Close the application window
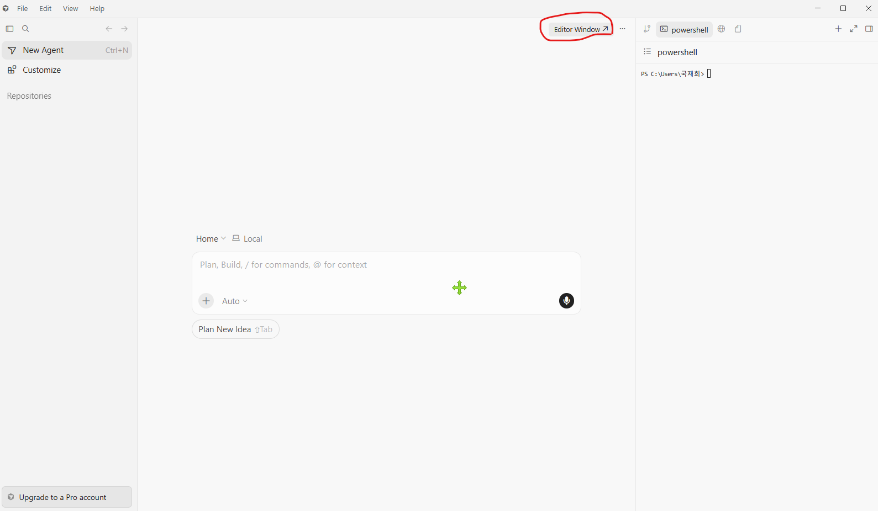 868,8
